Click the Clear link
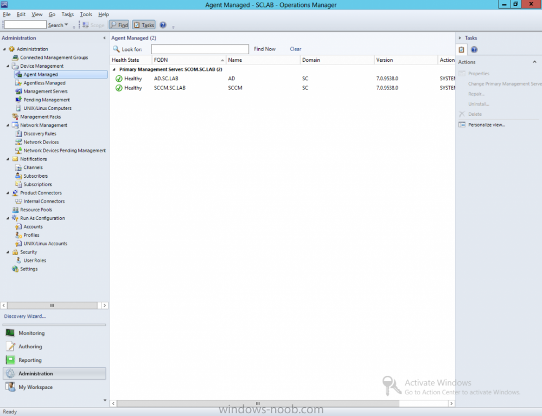Viewport: 542px width, 416px height. click(296, 49)
